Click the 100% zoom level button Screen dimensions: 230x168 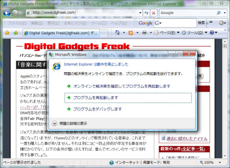(x=207, y=162)
